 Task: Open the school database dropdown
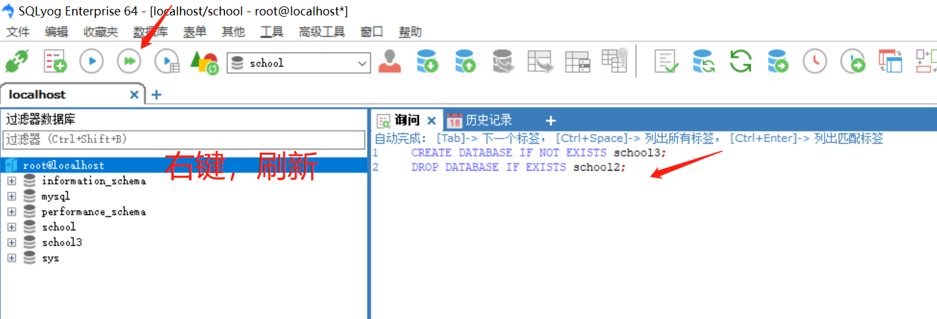363,63
